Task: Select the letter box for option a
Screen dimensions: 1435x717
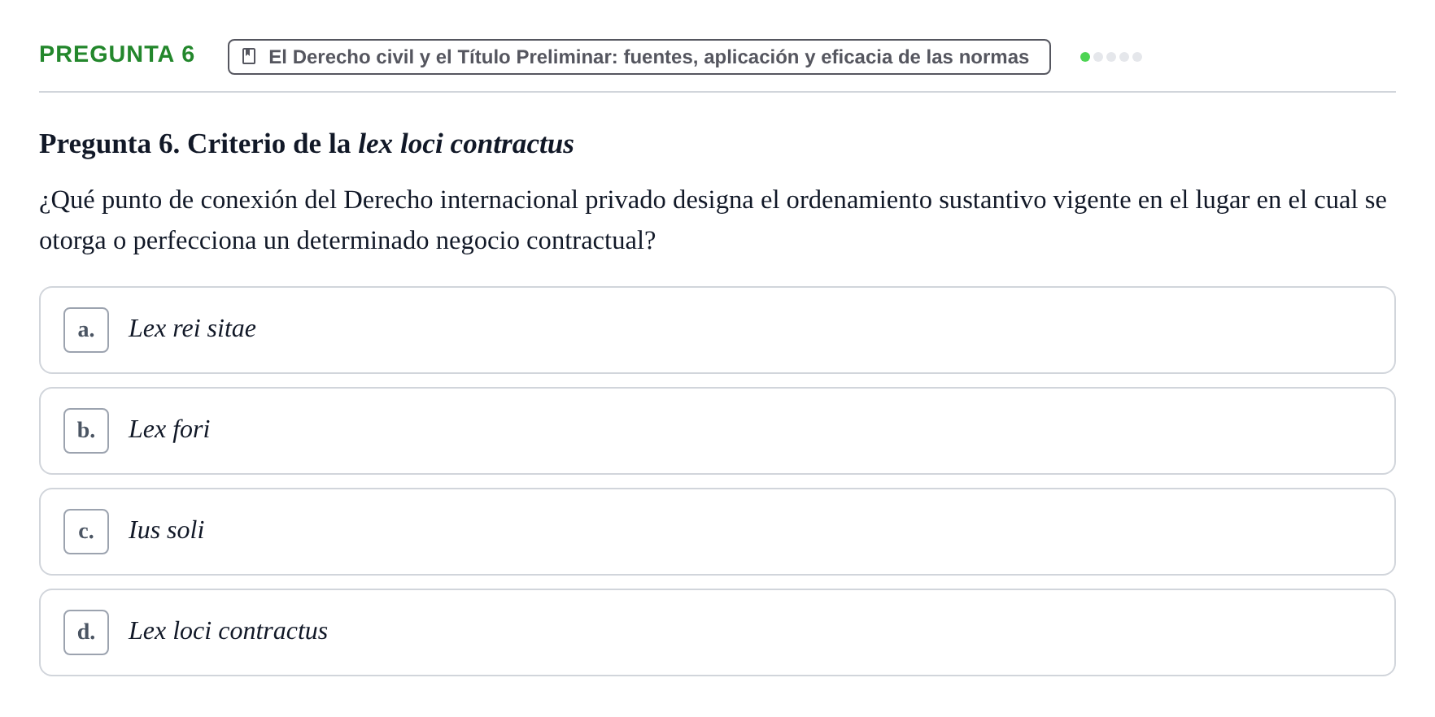Action: (86, 330)
